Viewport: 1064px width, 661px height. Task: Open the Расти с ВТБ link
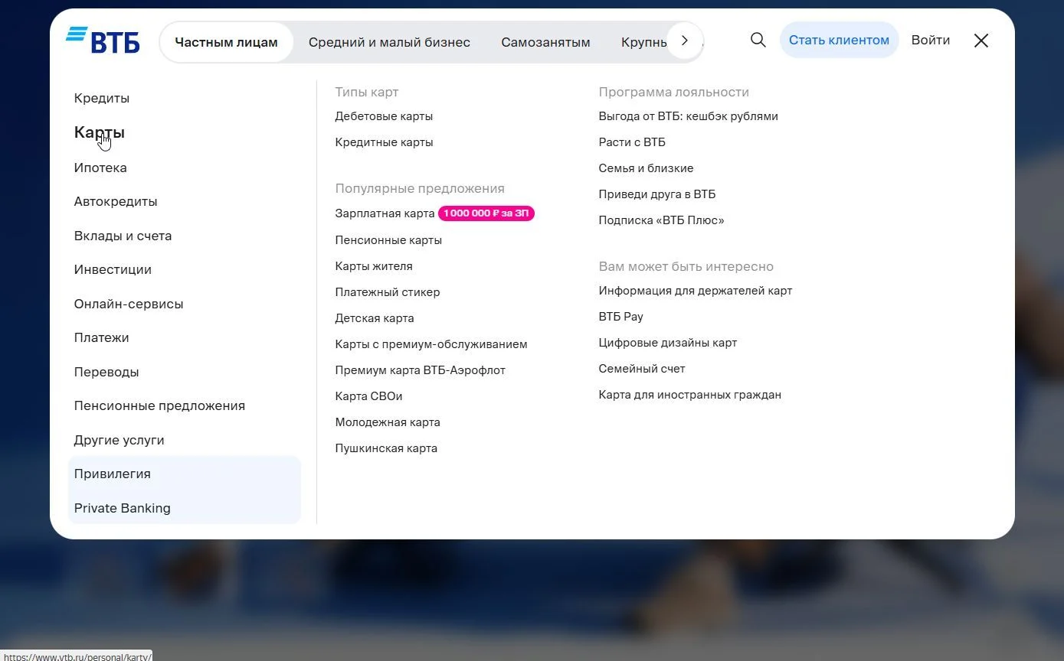pos(632,142)
